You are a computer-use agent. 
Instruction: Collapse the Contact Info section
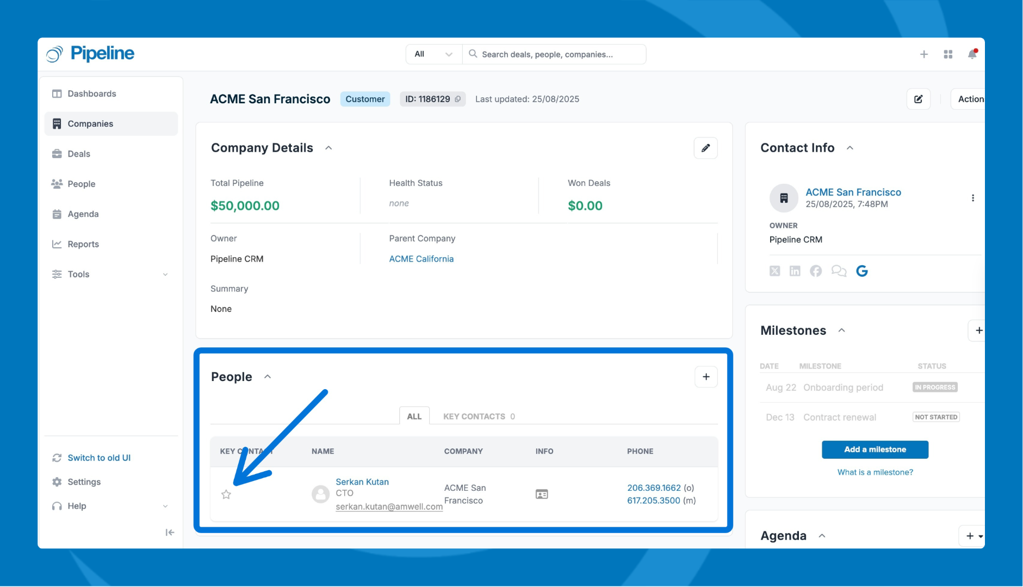pyautogui.click(x=850, y=148)
